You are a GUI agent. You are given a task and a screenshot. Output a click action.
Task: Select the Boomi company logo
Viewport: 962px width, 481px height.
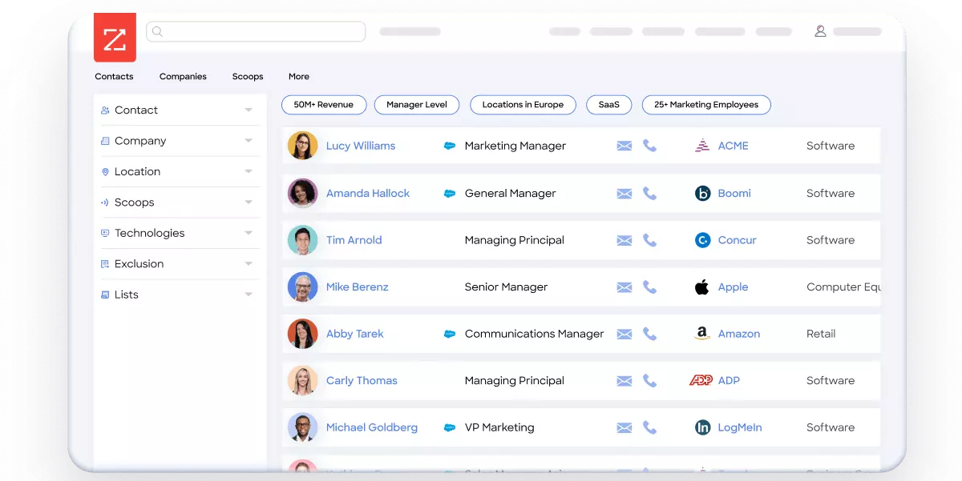click(x=703, y=193)
